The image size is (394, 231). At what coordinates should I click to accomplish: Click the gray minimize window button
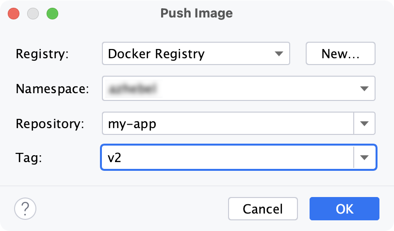click(33, 13)
